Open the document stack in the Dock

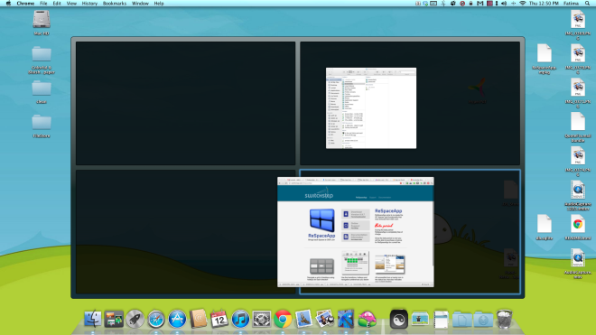[x=441, y=319]
